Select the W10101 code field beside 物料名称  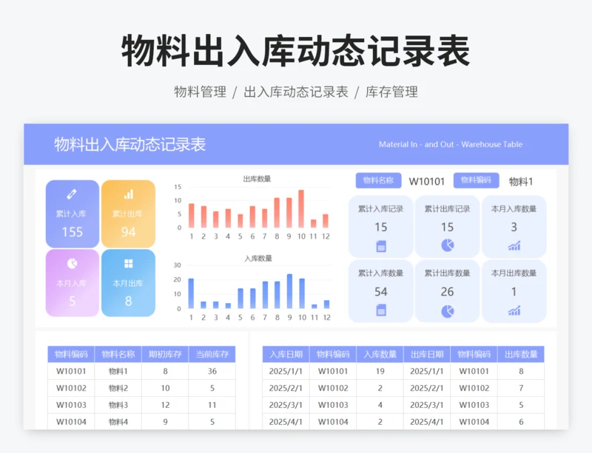click(426, 180)
